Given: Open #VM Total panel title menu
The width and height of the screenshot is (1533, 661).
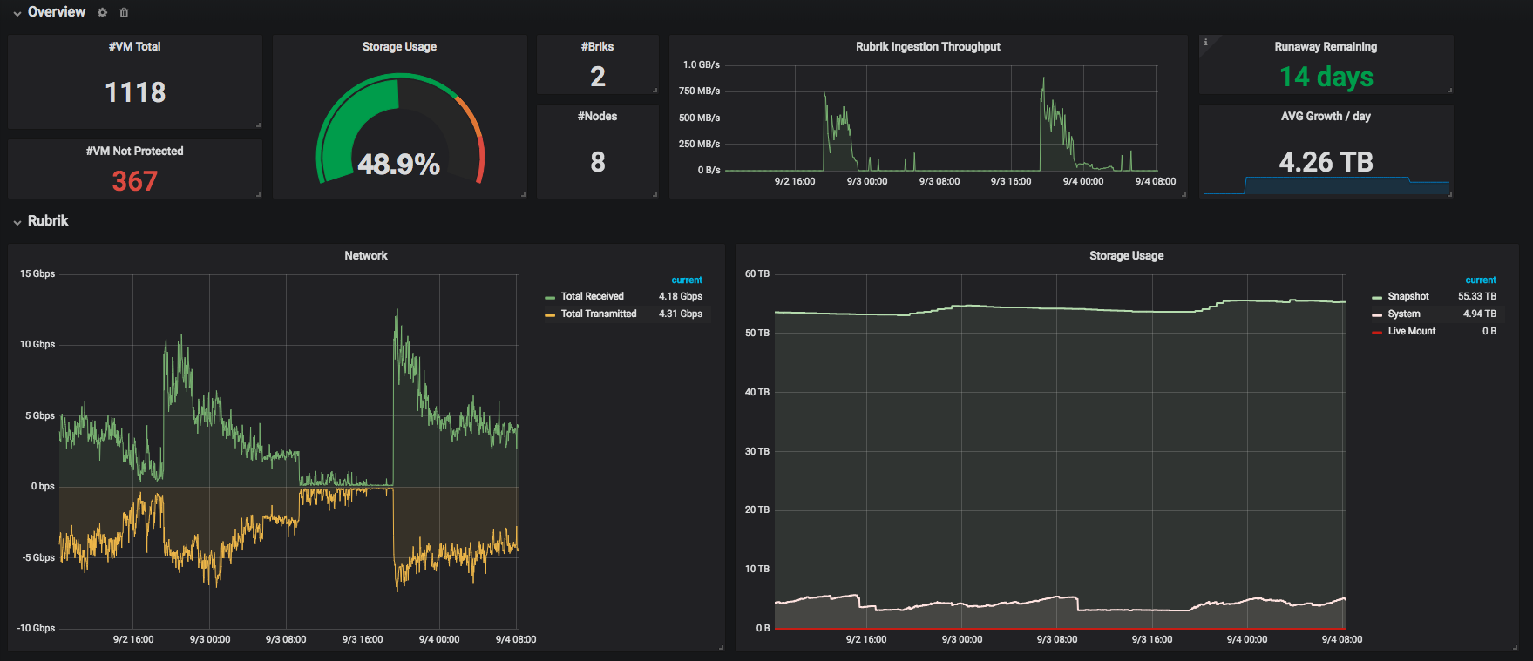Looking at the screenshot, I should 134,46.
